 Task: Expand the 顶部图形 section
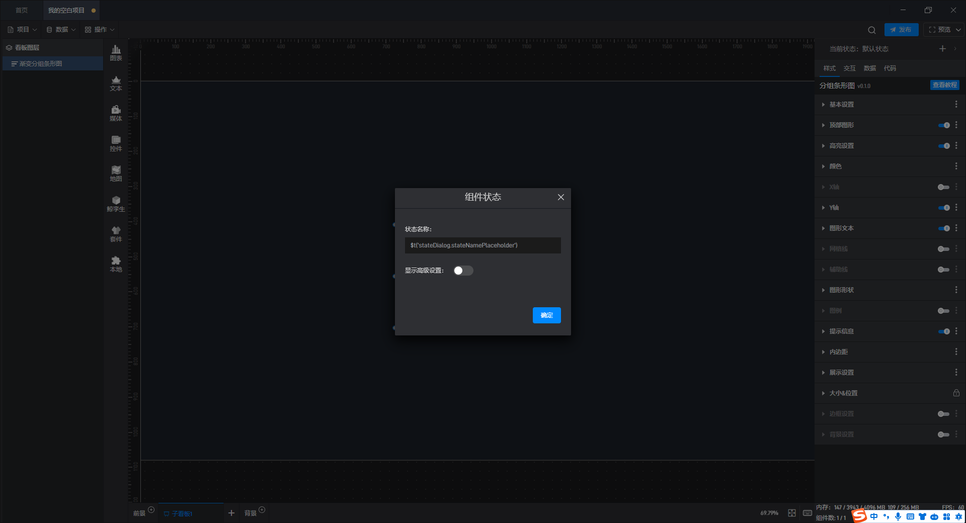click(823, 125)
